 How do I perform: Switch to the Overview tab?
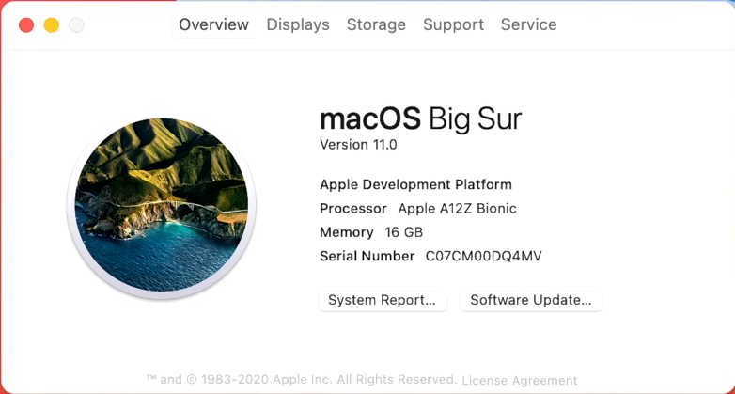click(213, 24)
